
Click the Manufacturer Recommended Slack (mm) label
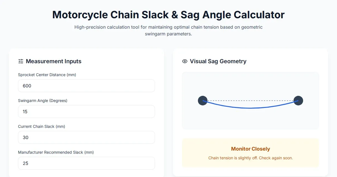[x=56, y=152]
